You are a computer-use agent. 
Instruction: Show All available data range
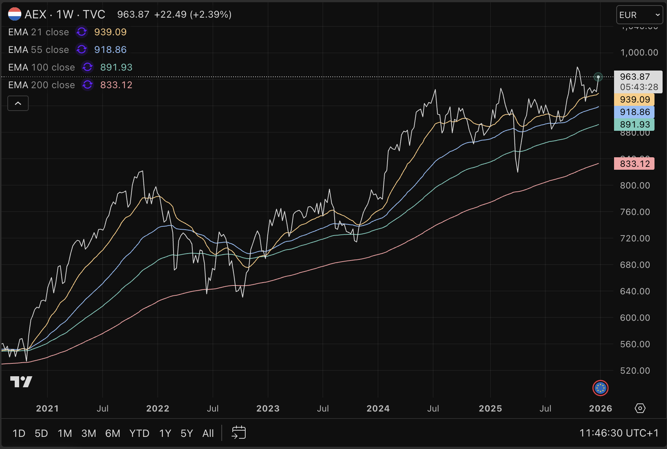[x=208, y=434]
